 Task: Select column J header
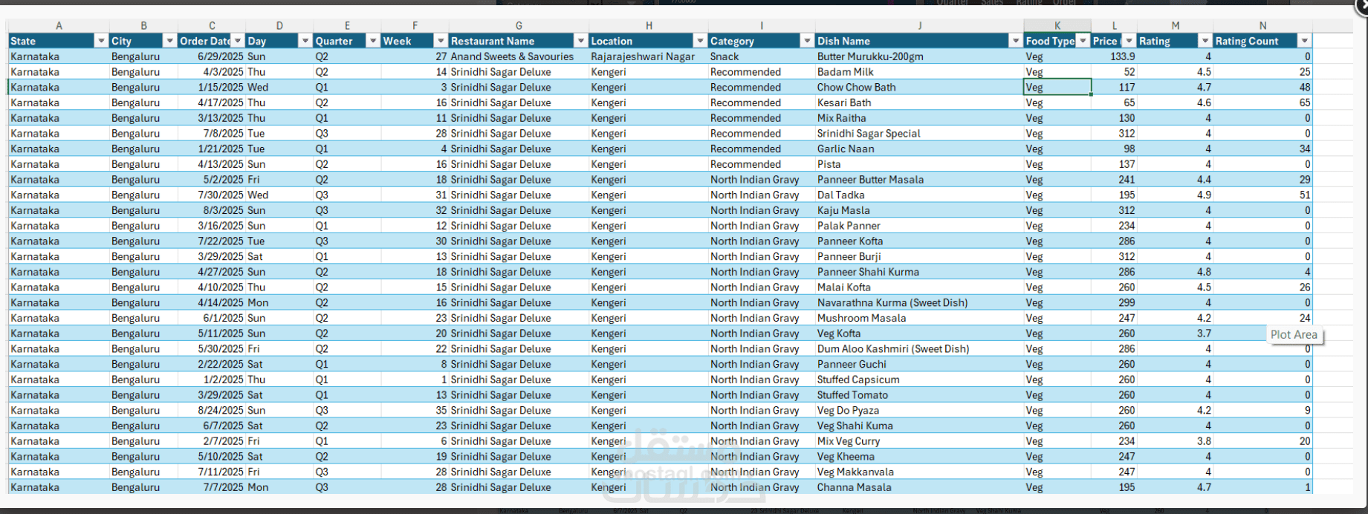pyautogui.click(x=919, y=26)
